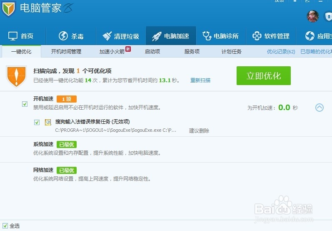Click the 搜狗输入法 task item icon
Image resolution: width=332 pixels, height=231 pixels.
pos(48,122)
